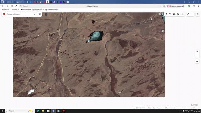Click the Windows taskbar search box
Screen dimensions: 201x113
(x=20, y=111)
